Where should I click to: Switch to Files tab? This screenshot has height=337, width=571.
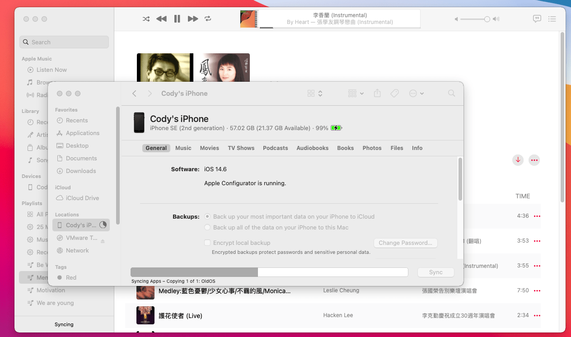point(397,148)
